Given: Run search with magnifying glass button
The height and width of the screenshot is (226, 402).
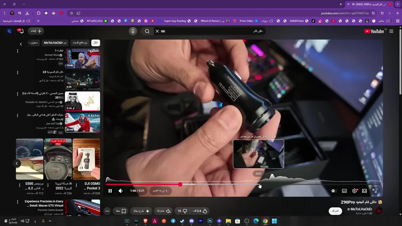Looking at the screenshot, I should 147,31.
